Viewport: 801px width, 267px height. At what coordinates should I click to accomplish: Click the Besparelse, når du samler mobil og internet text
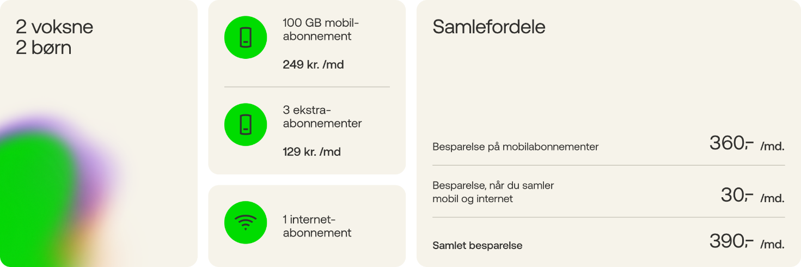click(493, 192)
